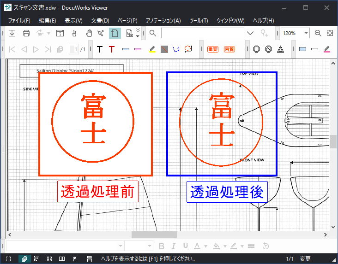
Task: Select yellow highlighter marker tool
Action: pos(152,49)
